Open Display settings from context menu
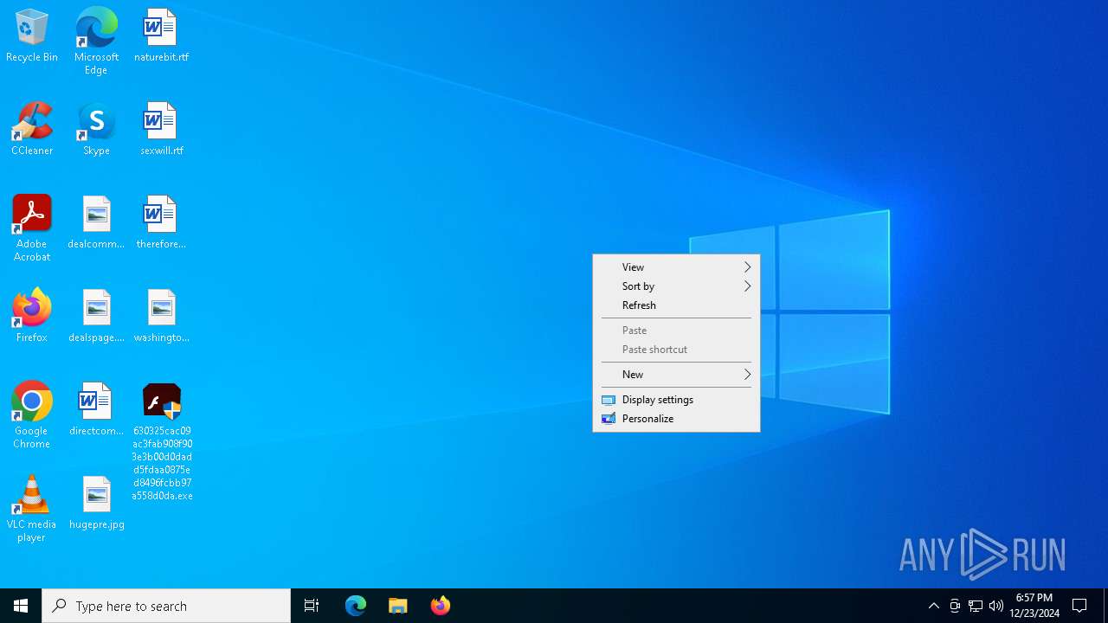Image resolution: width=1108 pixels, height=623 pixels. click(x=676, y=400)
